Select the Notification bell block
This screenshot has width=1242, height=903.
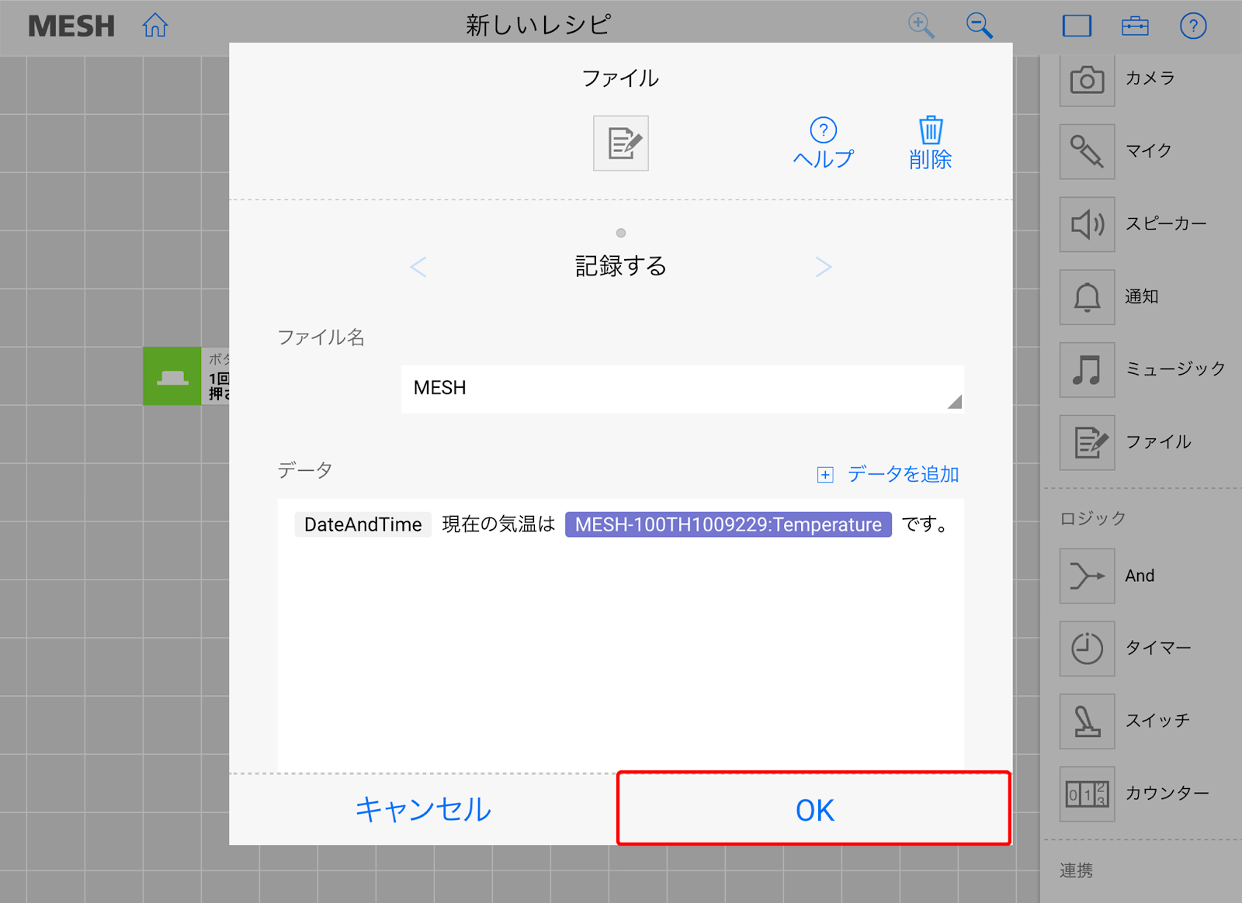point(1087,297)
